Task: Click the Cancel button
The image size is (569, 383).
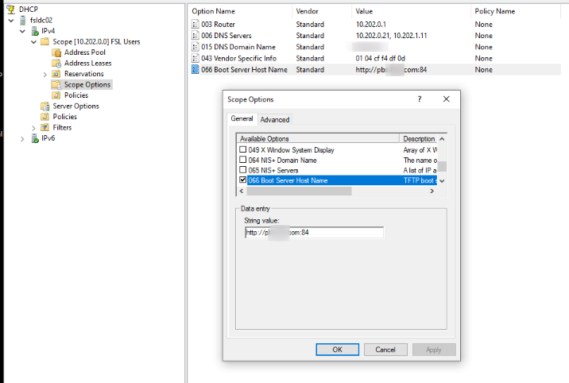Action: (x=385, y=350)
